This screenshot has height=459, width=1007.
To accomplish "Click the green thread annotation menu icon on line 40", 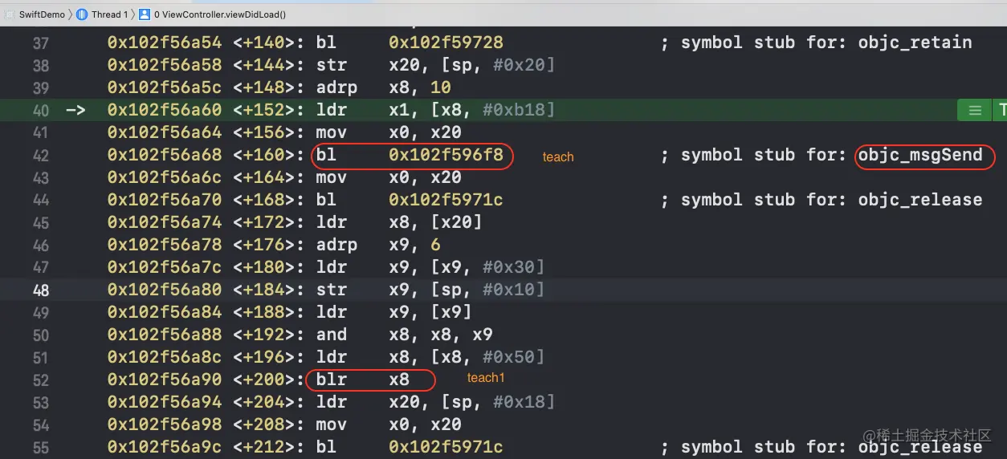I will pyautogui.click(x=974, y=111).
